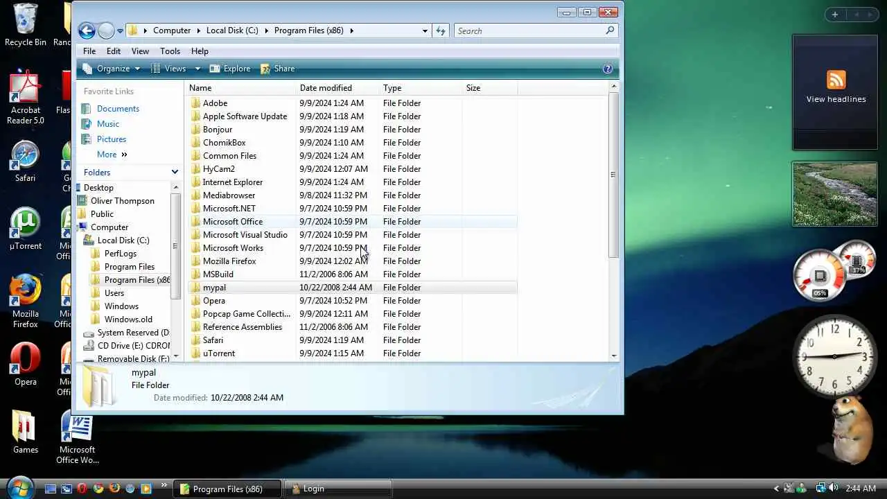Collapse the Folders pane chevron

175,172
